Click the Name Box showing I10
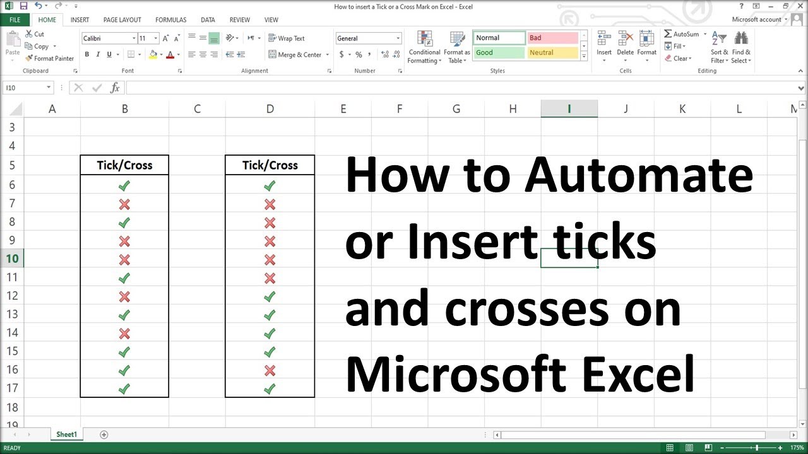Screen dimensions: 808x454 pyautogui.click(x=28, y=88)
